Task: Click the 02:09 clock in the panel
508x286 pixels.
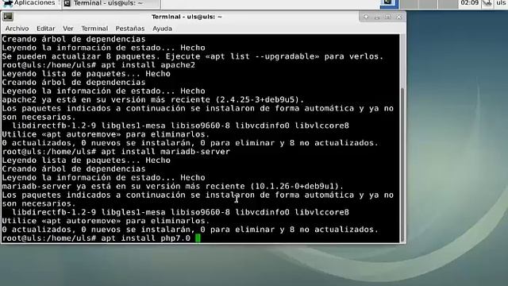Action: pos(469,3)
